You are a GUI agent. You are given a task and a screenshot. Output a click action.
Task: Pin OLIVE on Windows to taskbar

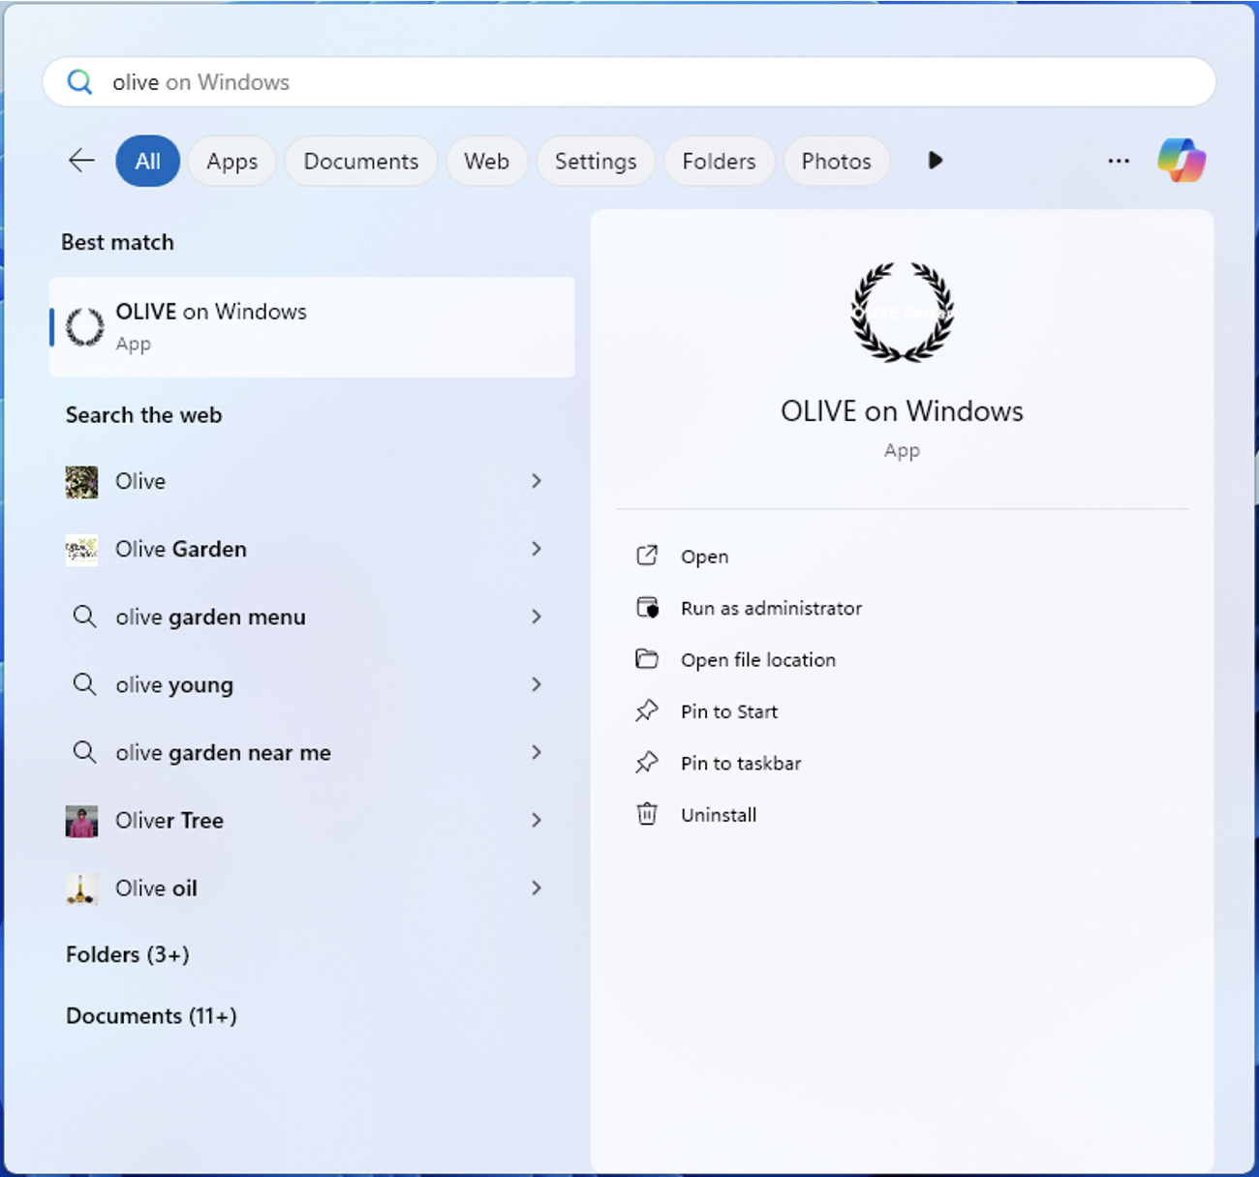point(741,763)
